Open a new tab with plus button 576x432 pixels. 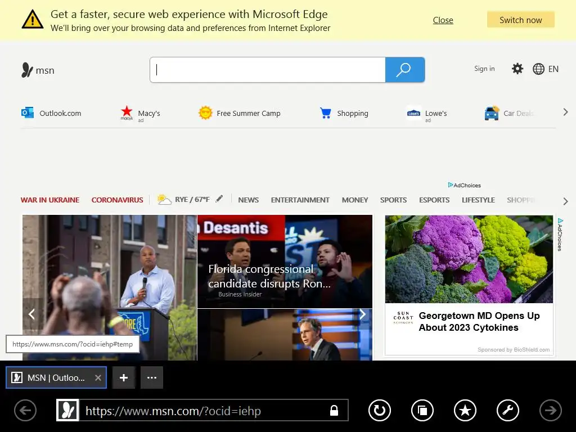[x=124, y=377]
